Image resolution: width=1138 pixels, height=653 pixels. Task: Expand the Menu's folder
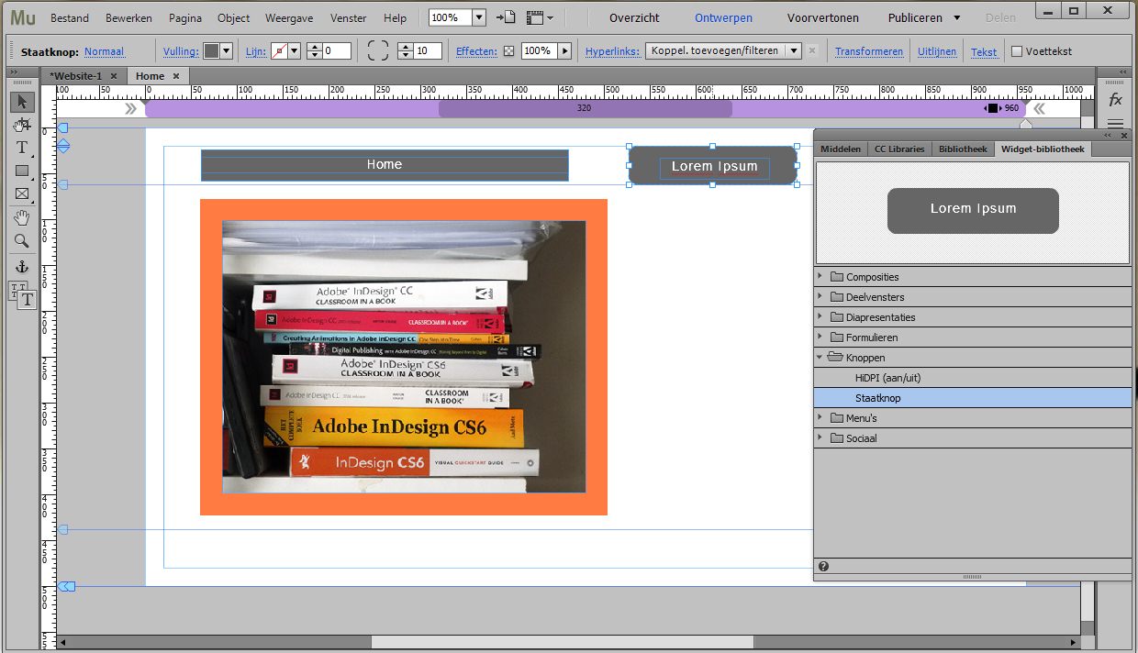point(820,417)
